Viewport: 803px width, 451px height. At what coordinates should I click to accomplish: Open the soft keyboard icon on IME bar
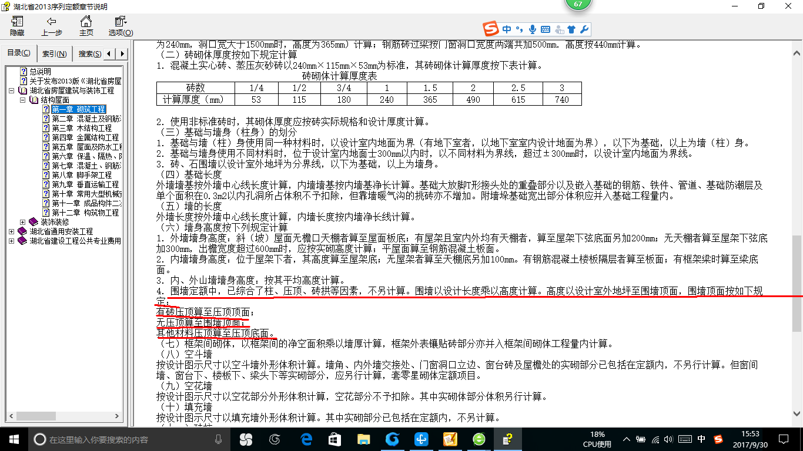coord(546,29)
